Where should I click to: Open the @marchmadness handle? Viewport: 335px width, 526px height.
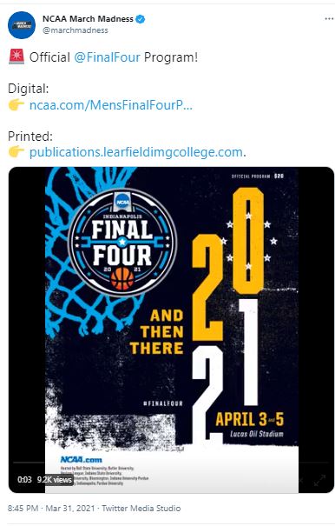(x=75, y=30)
